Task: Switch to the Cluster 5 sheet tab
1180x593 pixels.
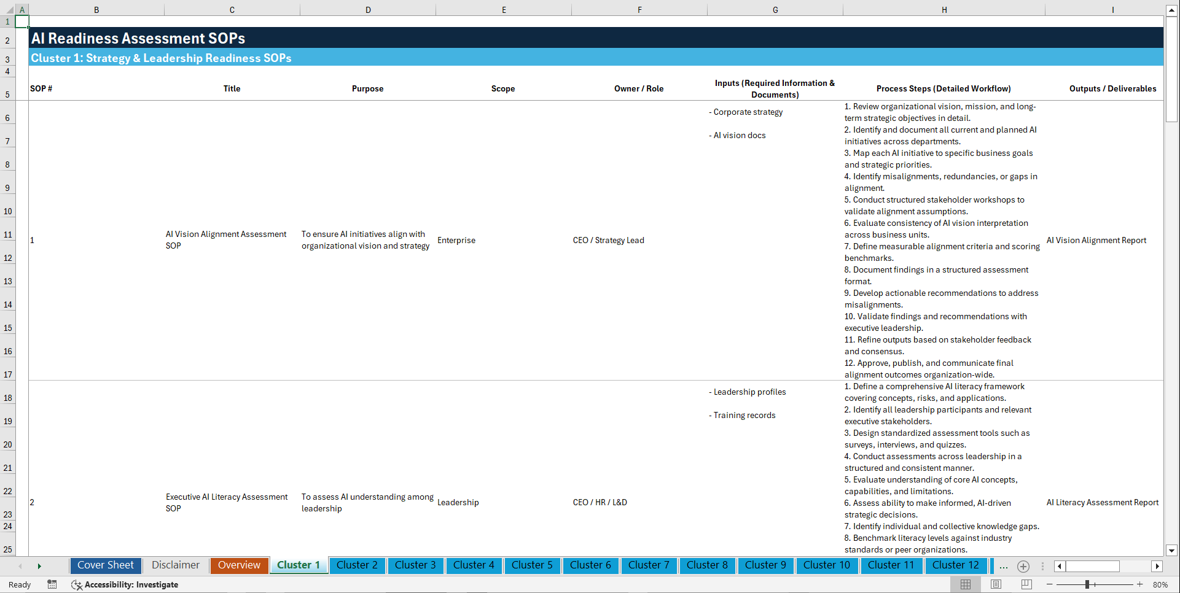Action: (532, 565)
